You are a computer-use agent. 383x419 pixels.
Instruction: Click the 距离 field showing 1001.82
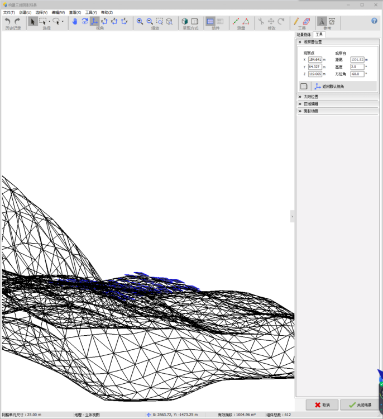coord(357,60)
